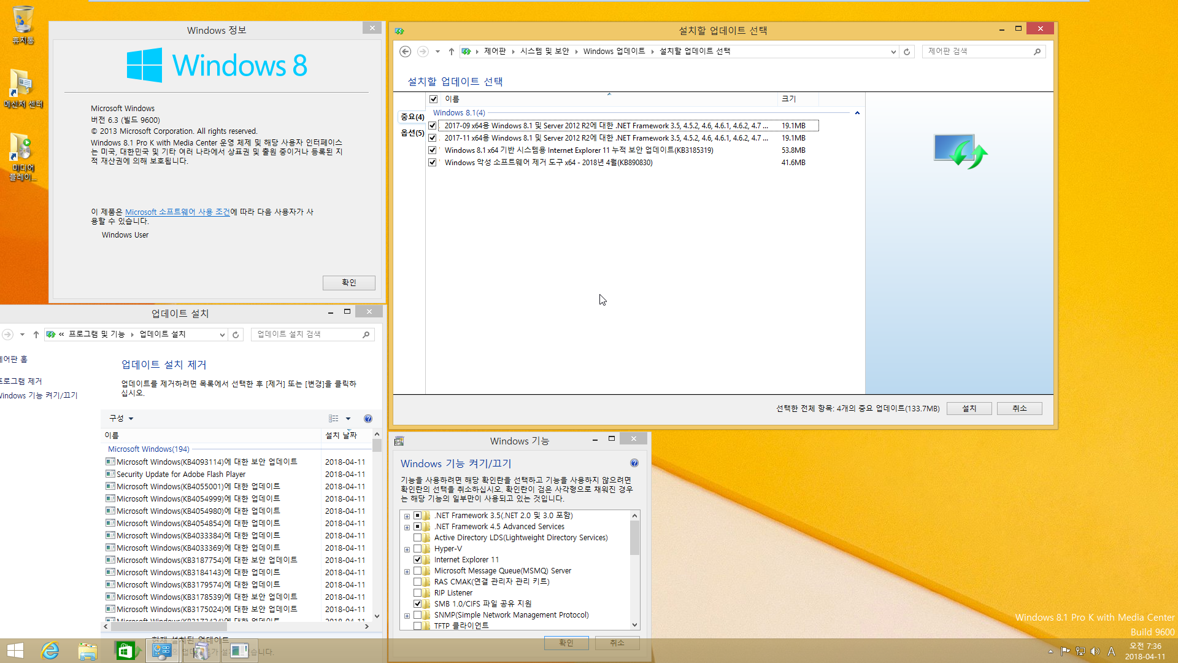Collapse the Windows 8.1 (4) update group

857,113
